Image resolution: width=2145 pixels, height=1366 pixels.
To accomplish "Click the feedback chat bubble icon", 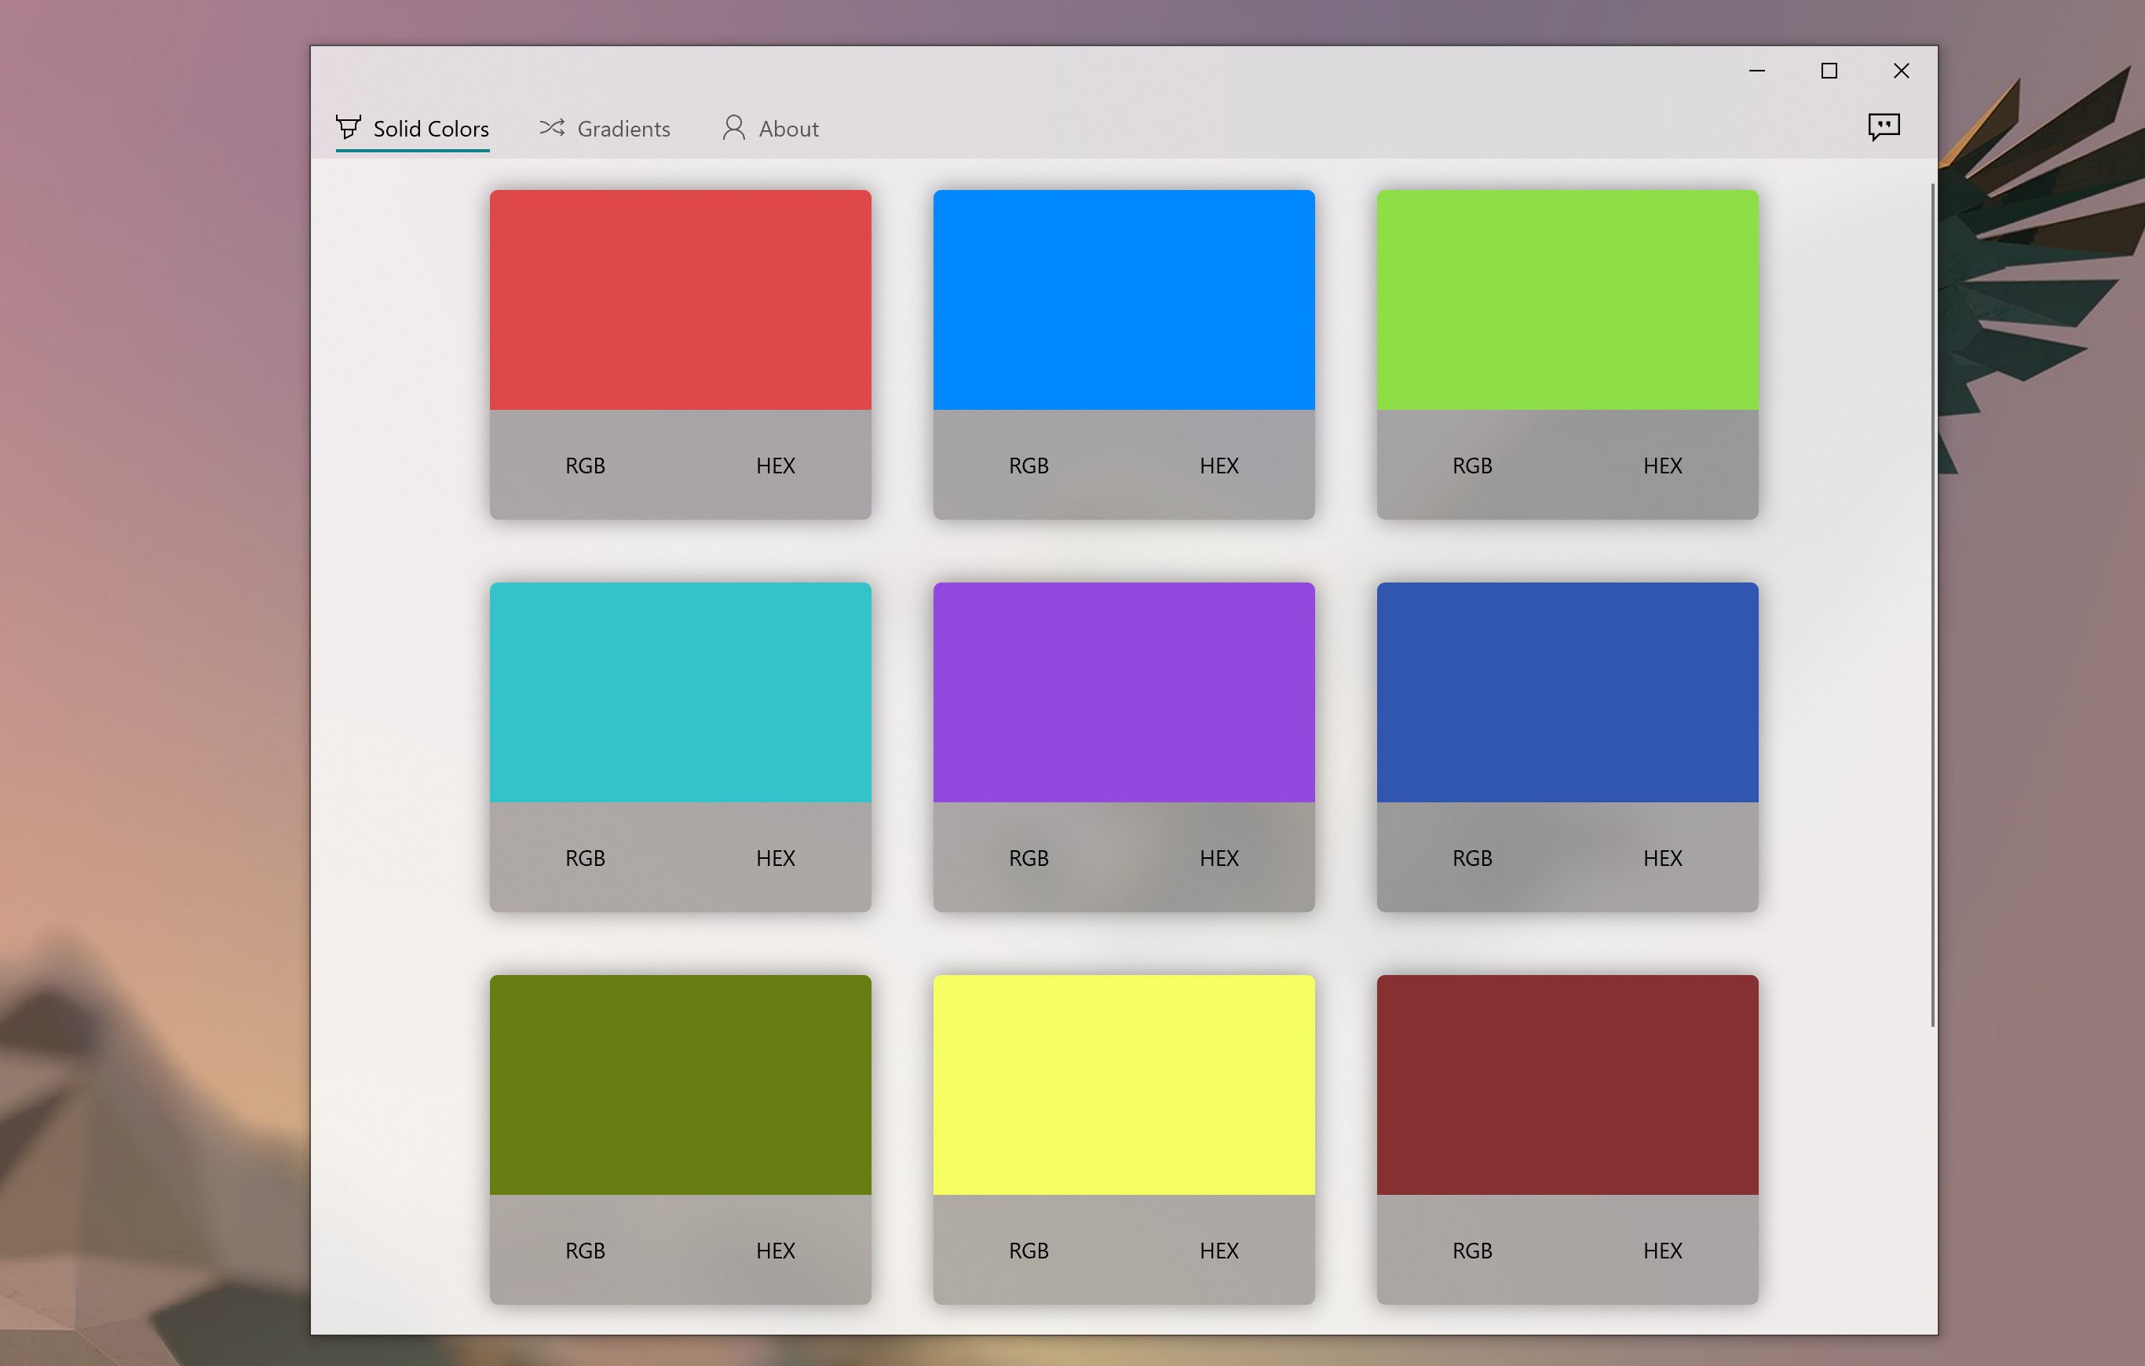I will pos(1883,127).
